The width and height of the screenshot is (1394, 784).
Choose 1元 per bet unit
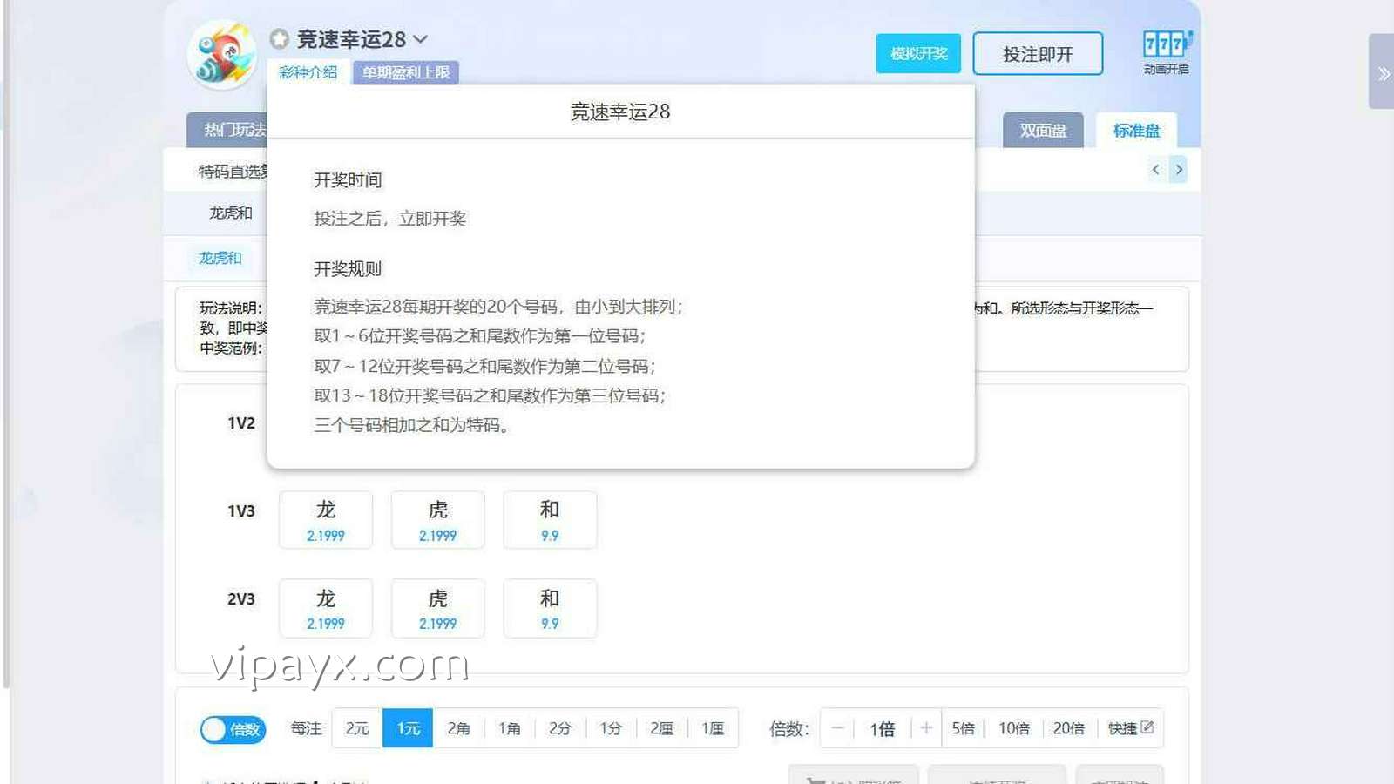[408, 728]
